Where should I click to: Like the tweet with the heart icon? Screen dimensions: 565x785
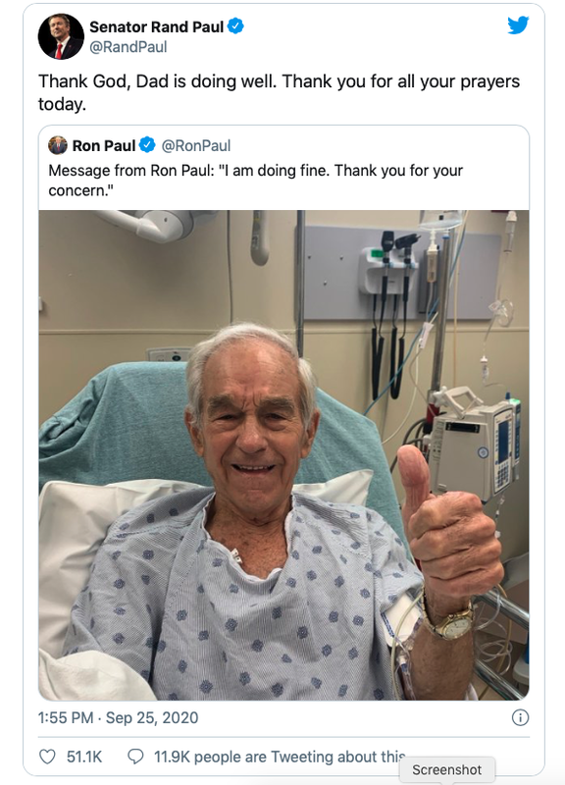47,757
